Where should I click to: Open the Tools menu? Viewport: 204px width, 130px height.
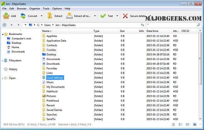[x=46, y=8]
